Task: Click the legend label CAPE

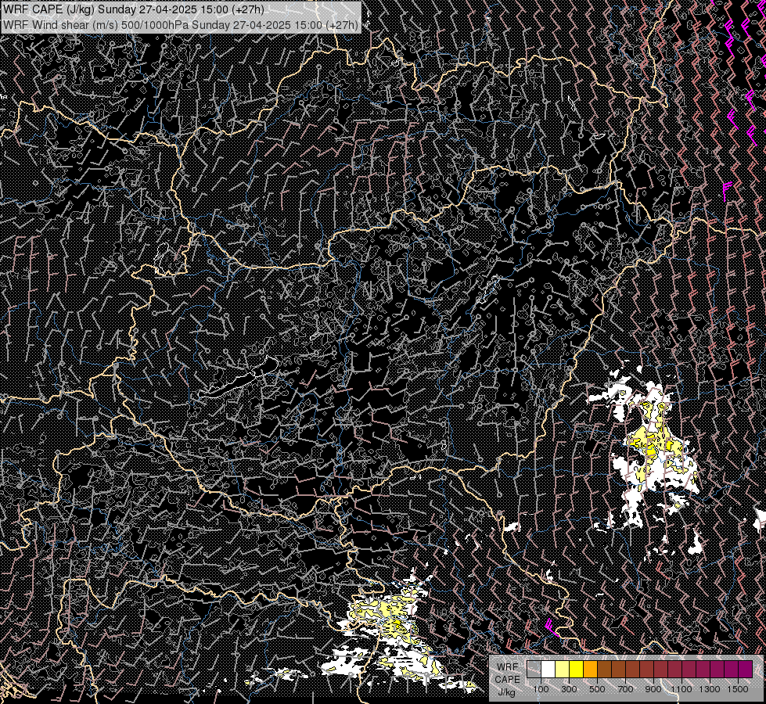Action: pos(507,680)
